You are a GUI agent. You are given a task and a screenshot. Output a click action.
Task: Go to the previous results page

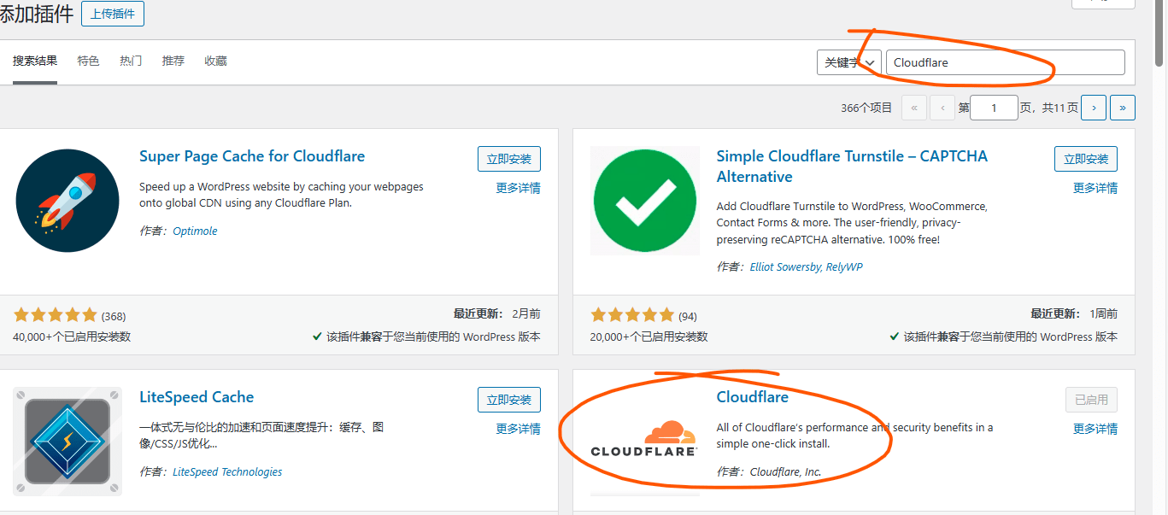click(x=942, y=108)
